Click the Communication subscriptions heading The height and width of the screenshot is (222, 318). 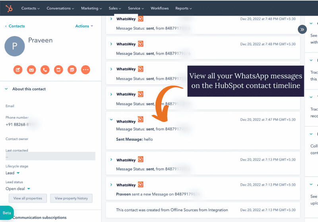pos(39,218)
